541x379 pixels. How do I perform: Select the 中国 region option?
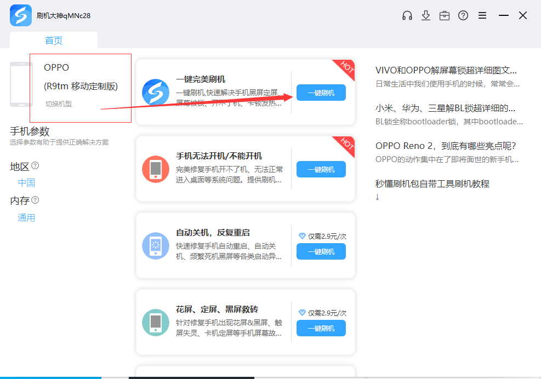[x=26, y=182]
